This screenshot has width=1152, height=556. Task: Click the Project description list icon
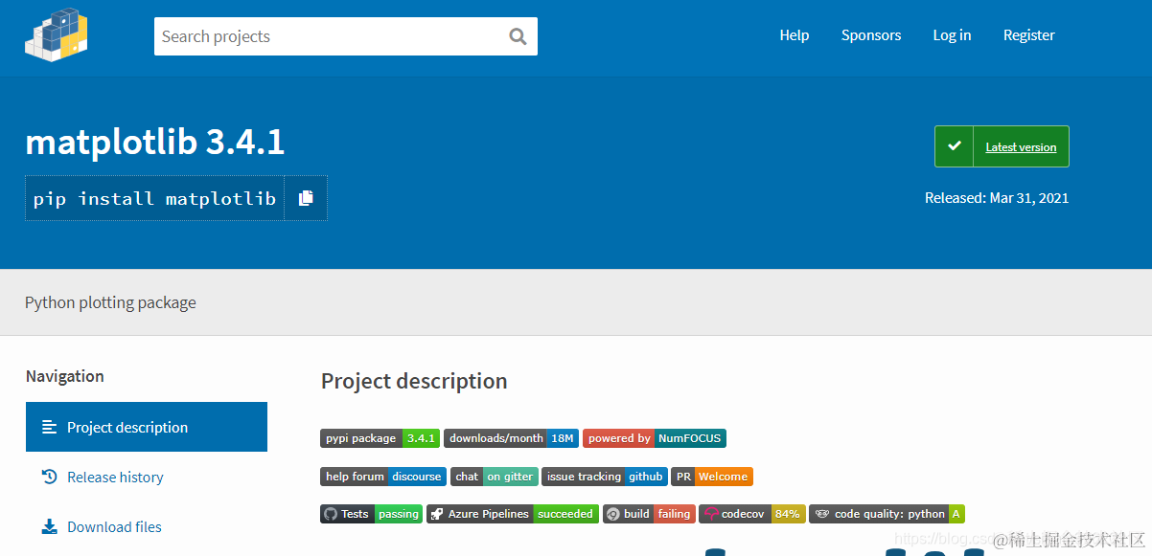tap(50, 428)
